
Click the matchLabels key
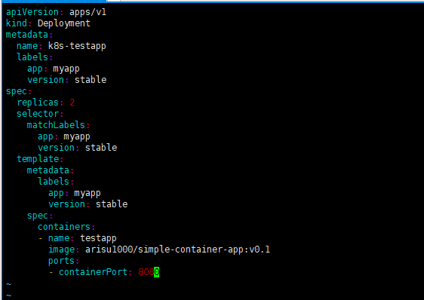point(56,125)
